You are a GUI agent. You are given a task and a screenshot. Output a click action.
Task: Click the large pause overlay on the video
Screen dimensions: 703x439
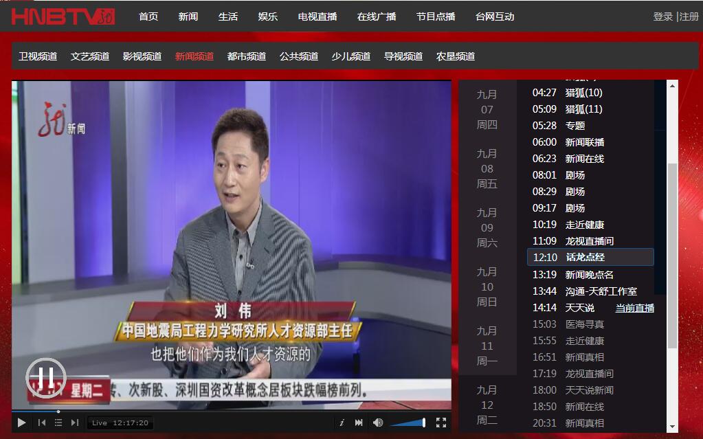point(46,378)
